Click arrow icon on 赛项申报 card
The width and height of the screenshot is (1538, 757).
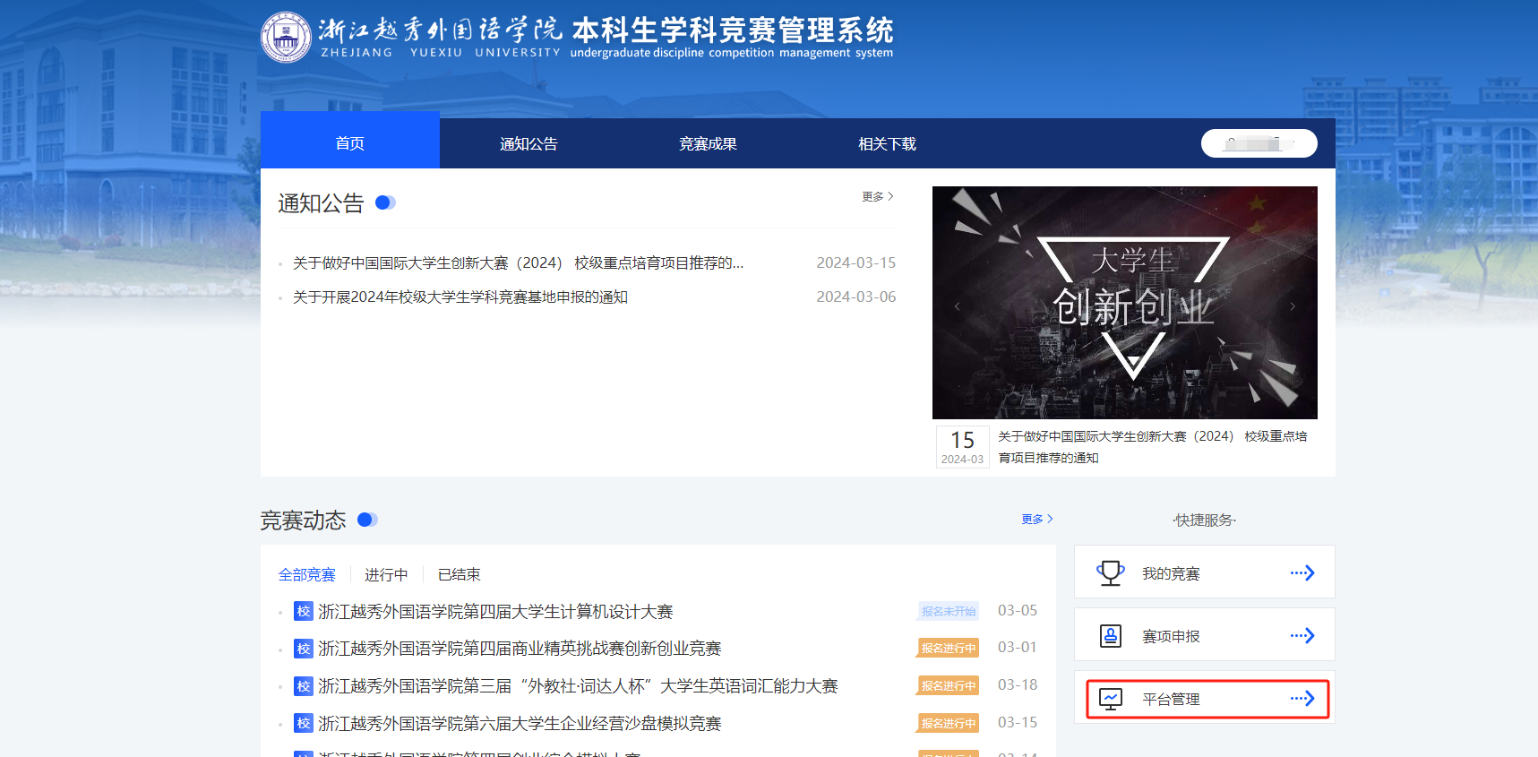click(1302, 635)
